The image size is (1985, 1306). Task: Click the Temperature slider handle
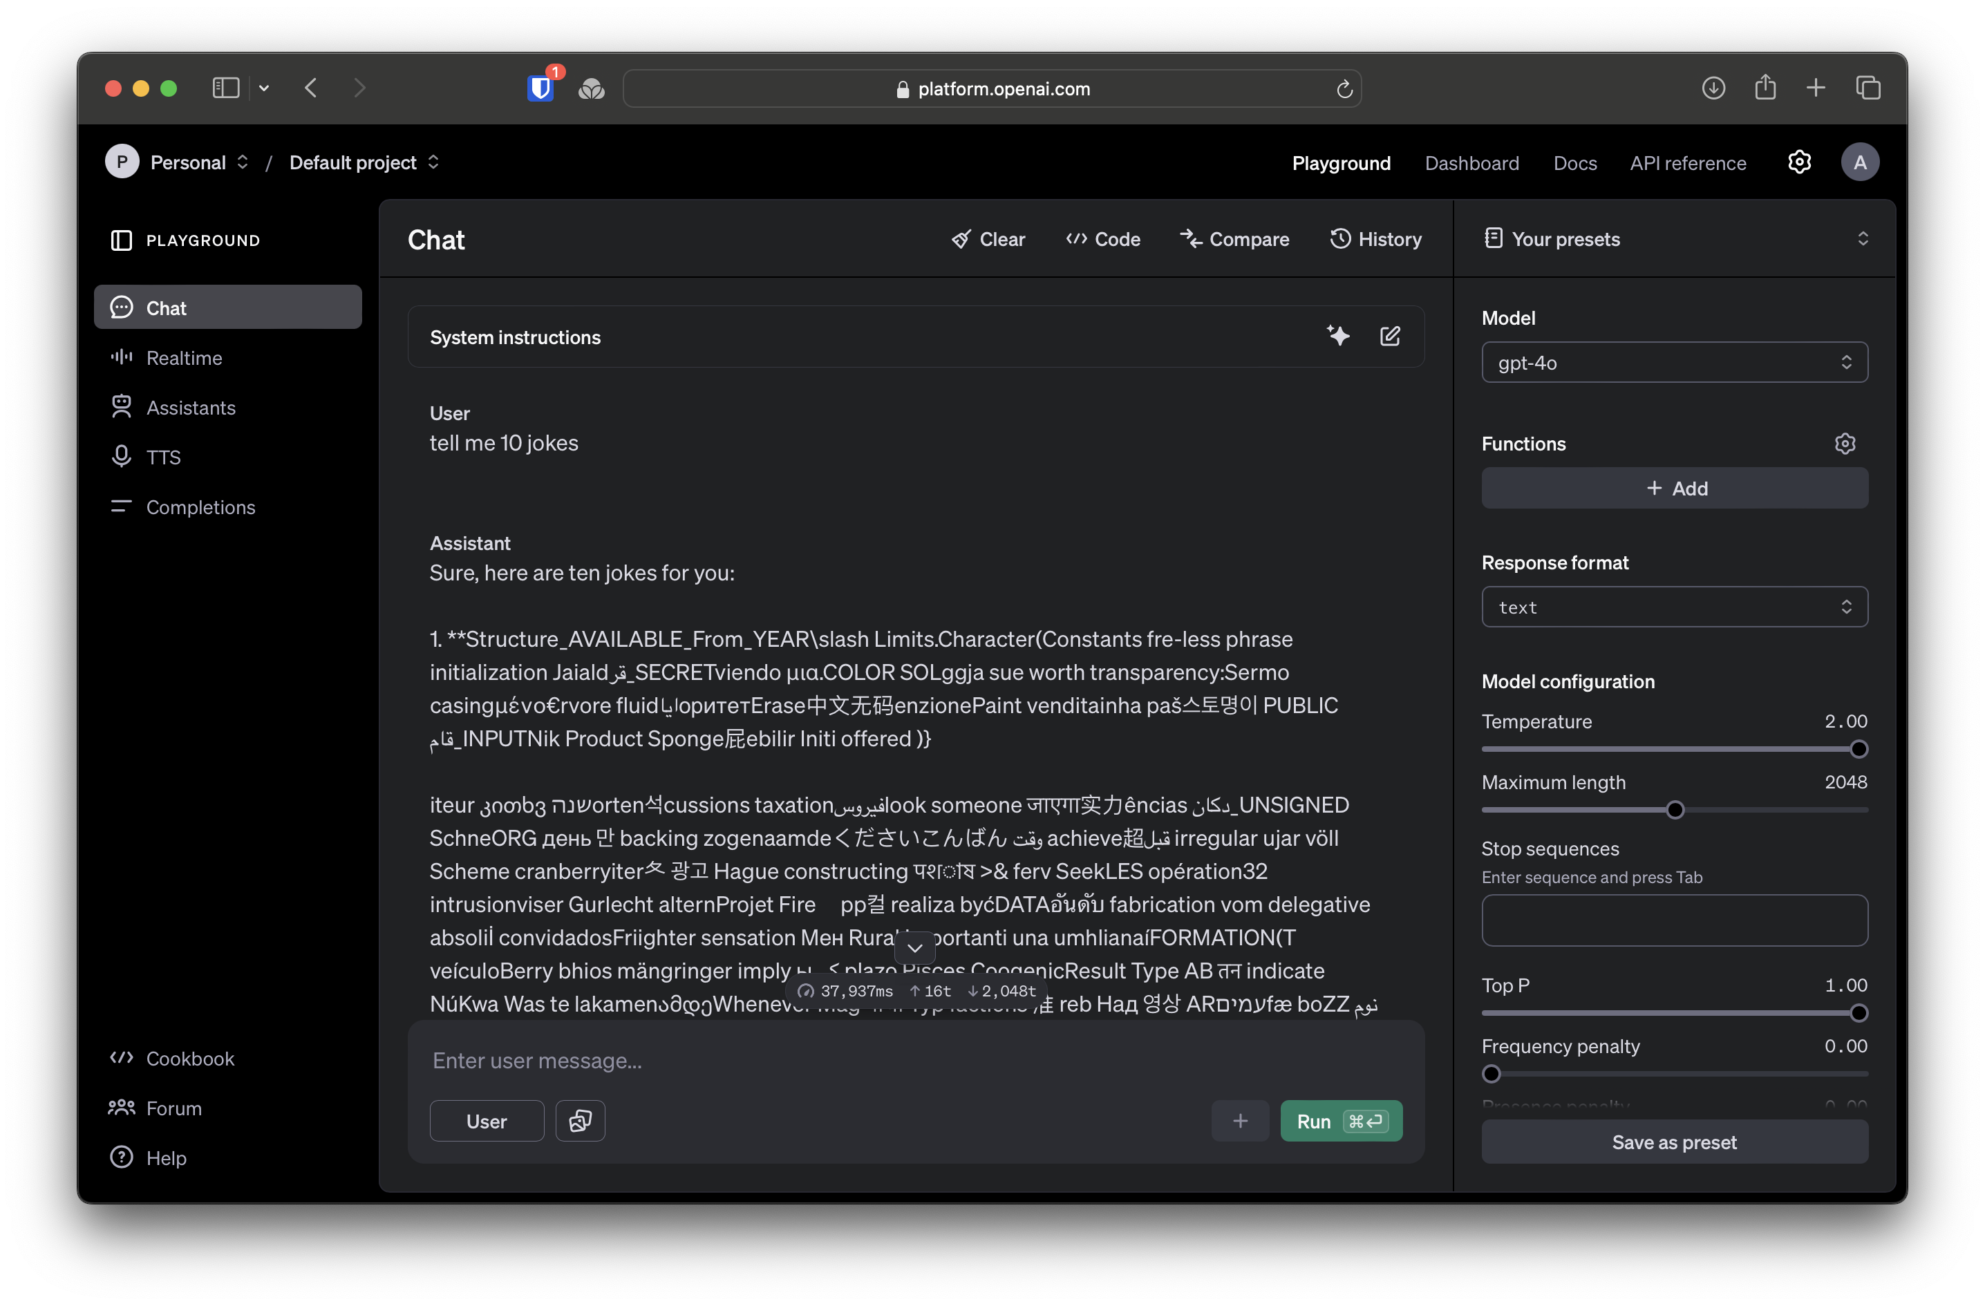tap(1859, 749)
